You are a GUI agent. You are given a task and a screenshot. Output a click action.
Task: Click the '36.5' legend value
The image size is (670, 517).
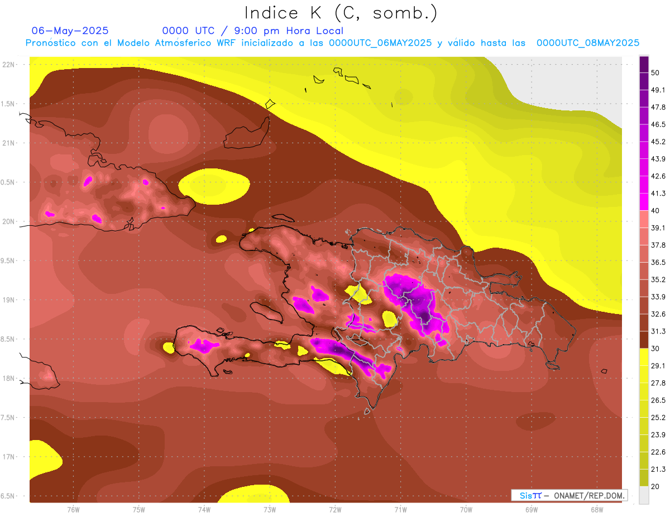[x=659, y=262]
